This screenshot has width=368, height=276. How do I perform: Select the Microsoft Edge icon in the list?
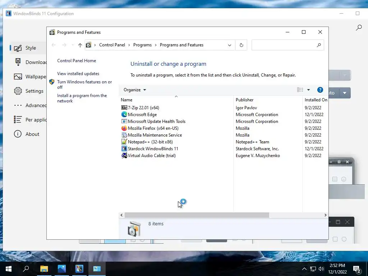click(124, 115)
